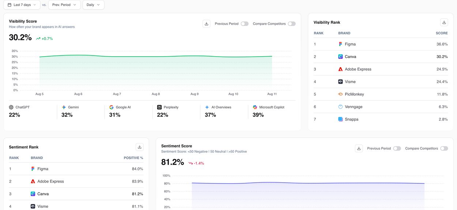Click the Perplexity logo icon
This screenshot has height=210, width=457.
click(159, 107)
